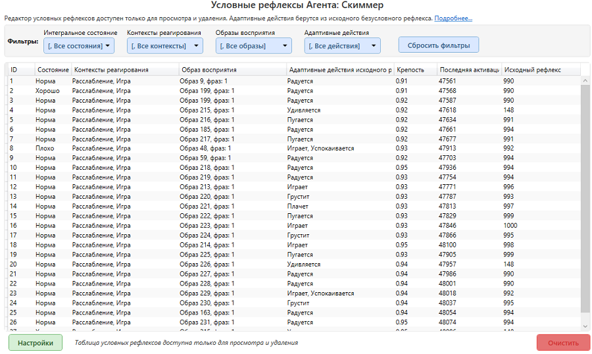
Task: Click the red Очистить button
Action: click(x=563, y=343)
